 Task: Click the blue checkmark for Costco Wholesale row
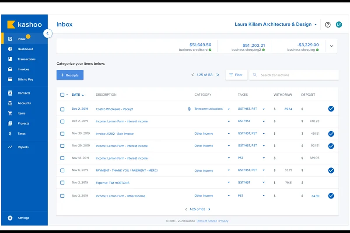tap(331, 109)
